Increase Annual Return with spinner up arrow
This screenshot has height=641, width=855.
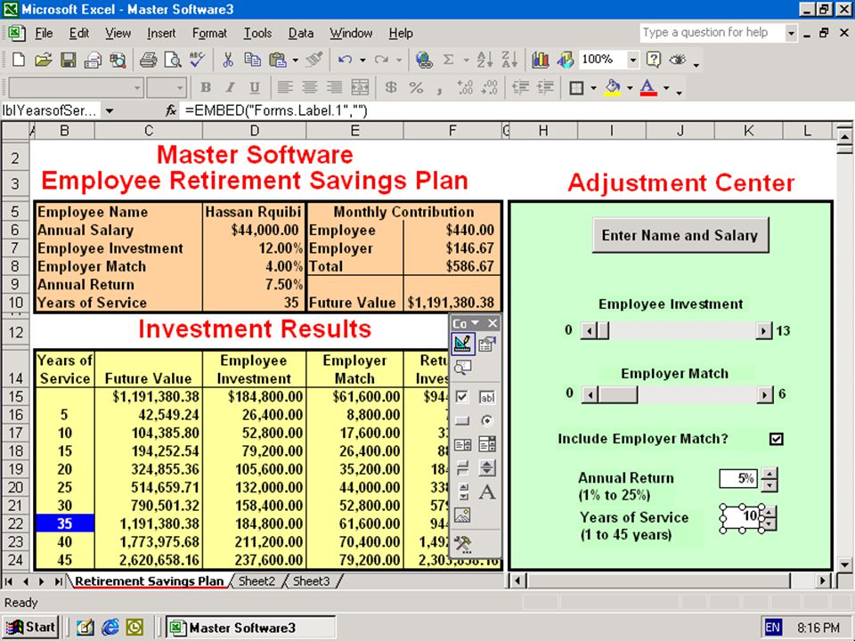click(769, 473)
